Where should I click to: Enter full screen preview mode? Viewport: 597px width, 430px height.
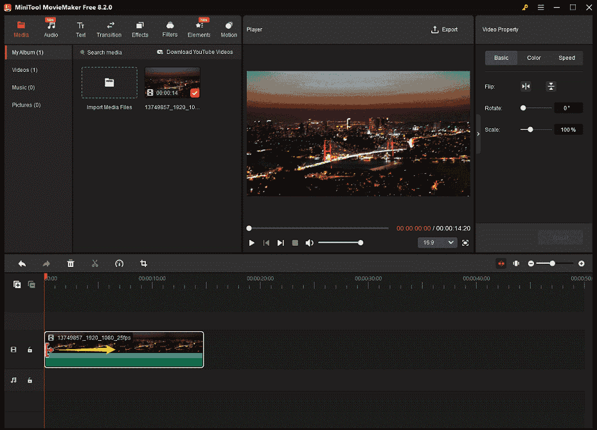pos(465,243)
